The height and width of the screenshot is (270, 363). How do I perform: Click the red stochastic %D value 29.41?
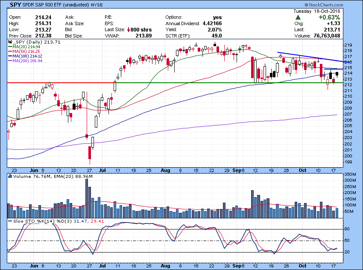pyautogui.click(x=97, y=221)
